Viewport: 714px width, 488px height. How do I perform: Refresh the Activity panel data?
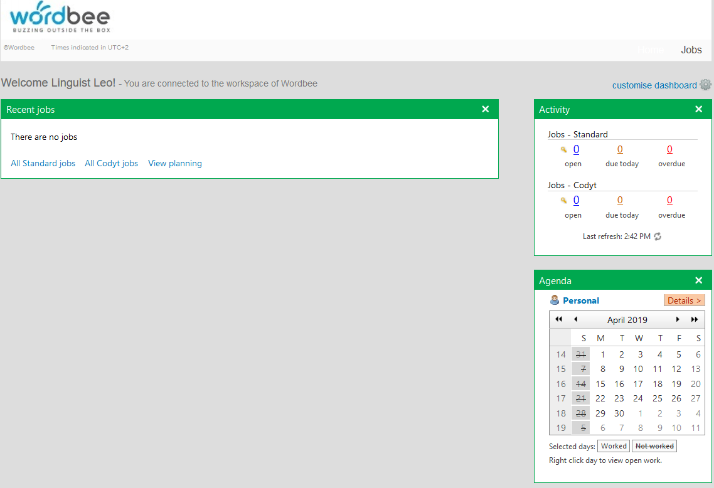point(658,236)
